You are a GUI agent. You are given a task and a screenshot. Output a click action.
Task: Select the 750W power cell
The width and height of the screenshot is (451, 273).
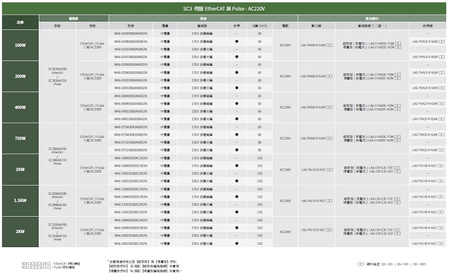coord(20,139)
